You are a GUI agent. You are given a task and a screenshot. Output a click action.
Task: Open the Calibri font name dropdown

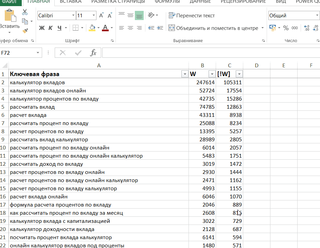pyautogui.click(x=73, y=16)
